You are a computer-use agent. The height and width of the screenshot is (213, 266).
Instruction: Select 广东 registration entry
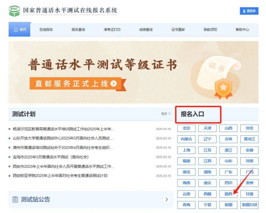click(x=228, y=172)
